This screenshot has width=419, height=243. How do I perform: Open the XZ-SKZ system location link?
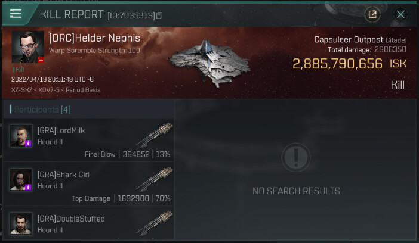[x=21, y=90]
